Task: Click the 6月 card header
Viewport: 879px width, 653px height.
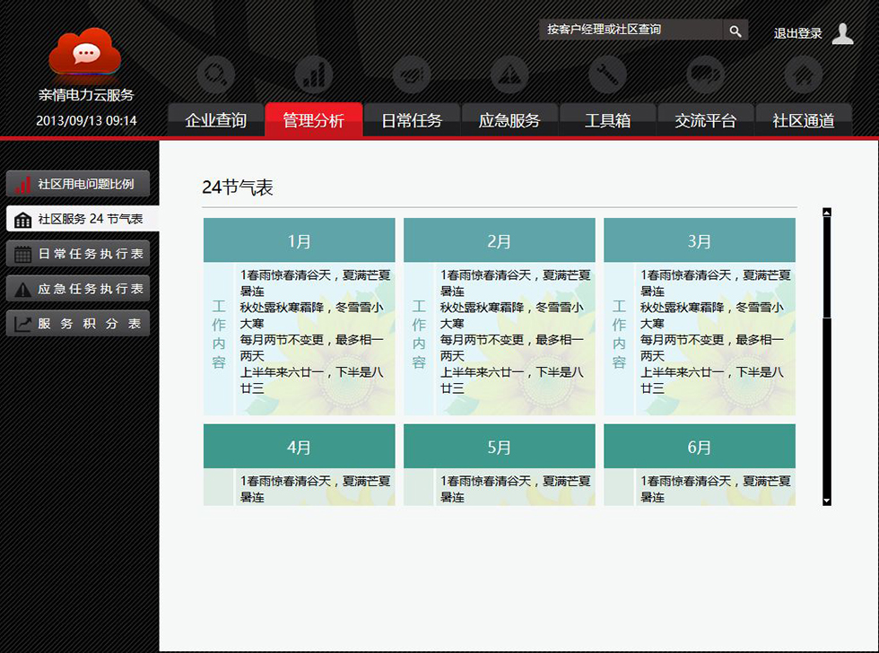Action: [x=700, y=447]
